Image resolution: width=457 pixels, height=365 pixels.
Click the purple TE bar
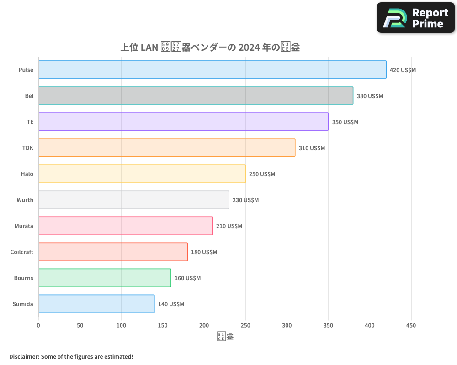(x=183, y=122)
